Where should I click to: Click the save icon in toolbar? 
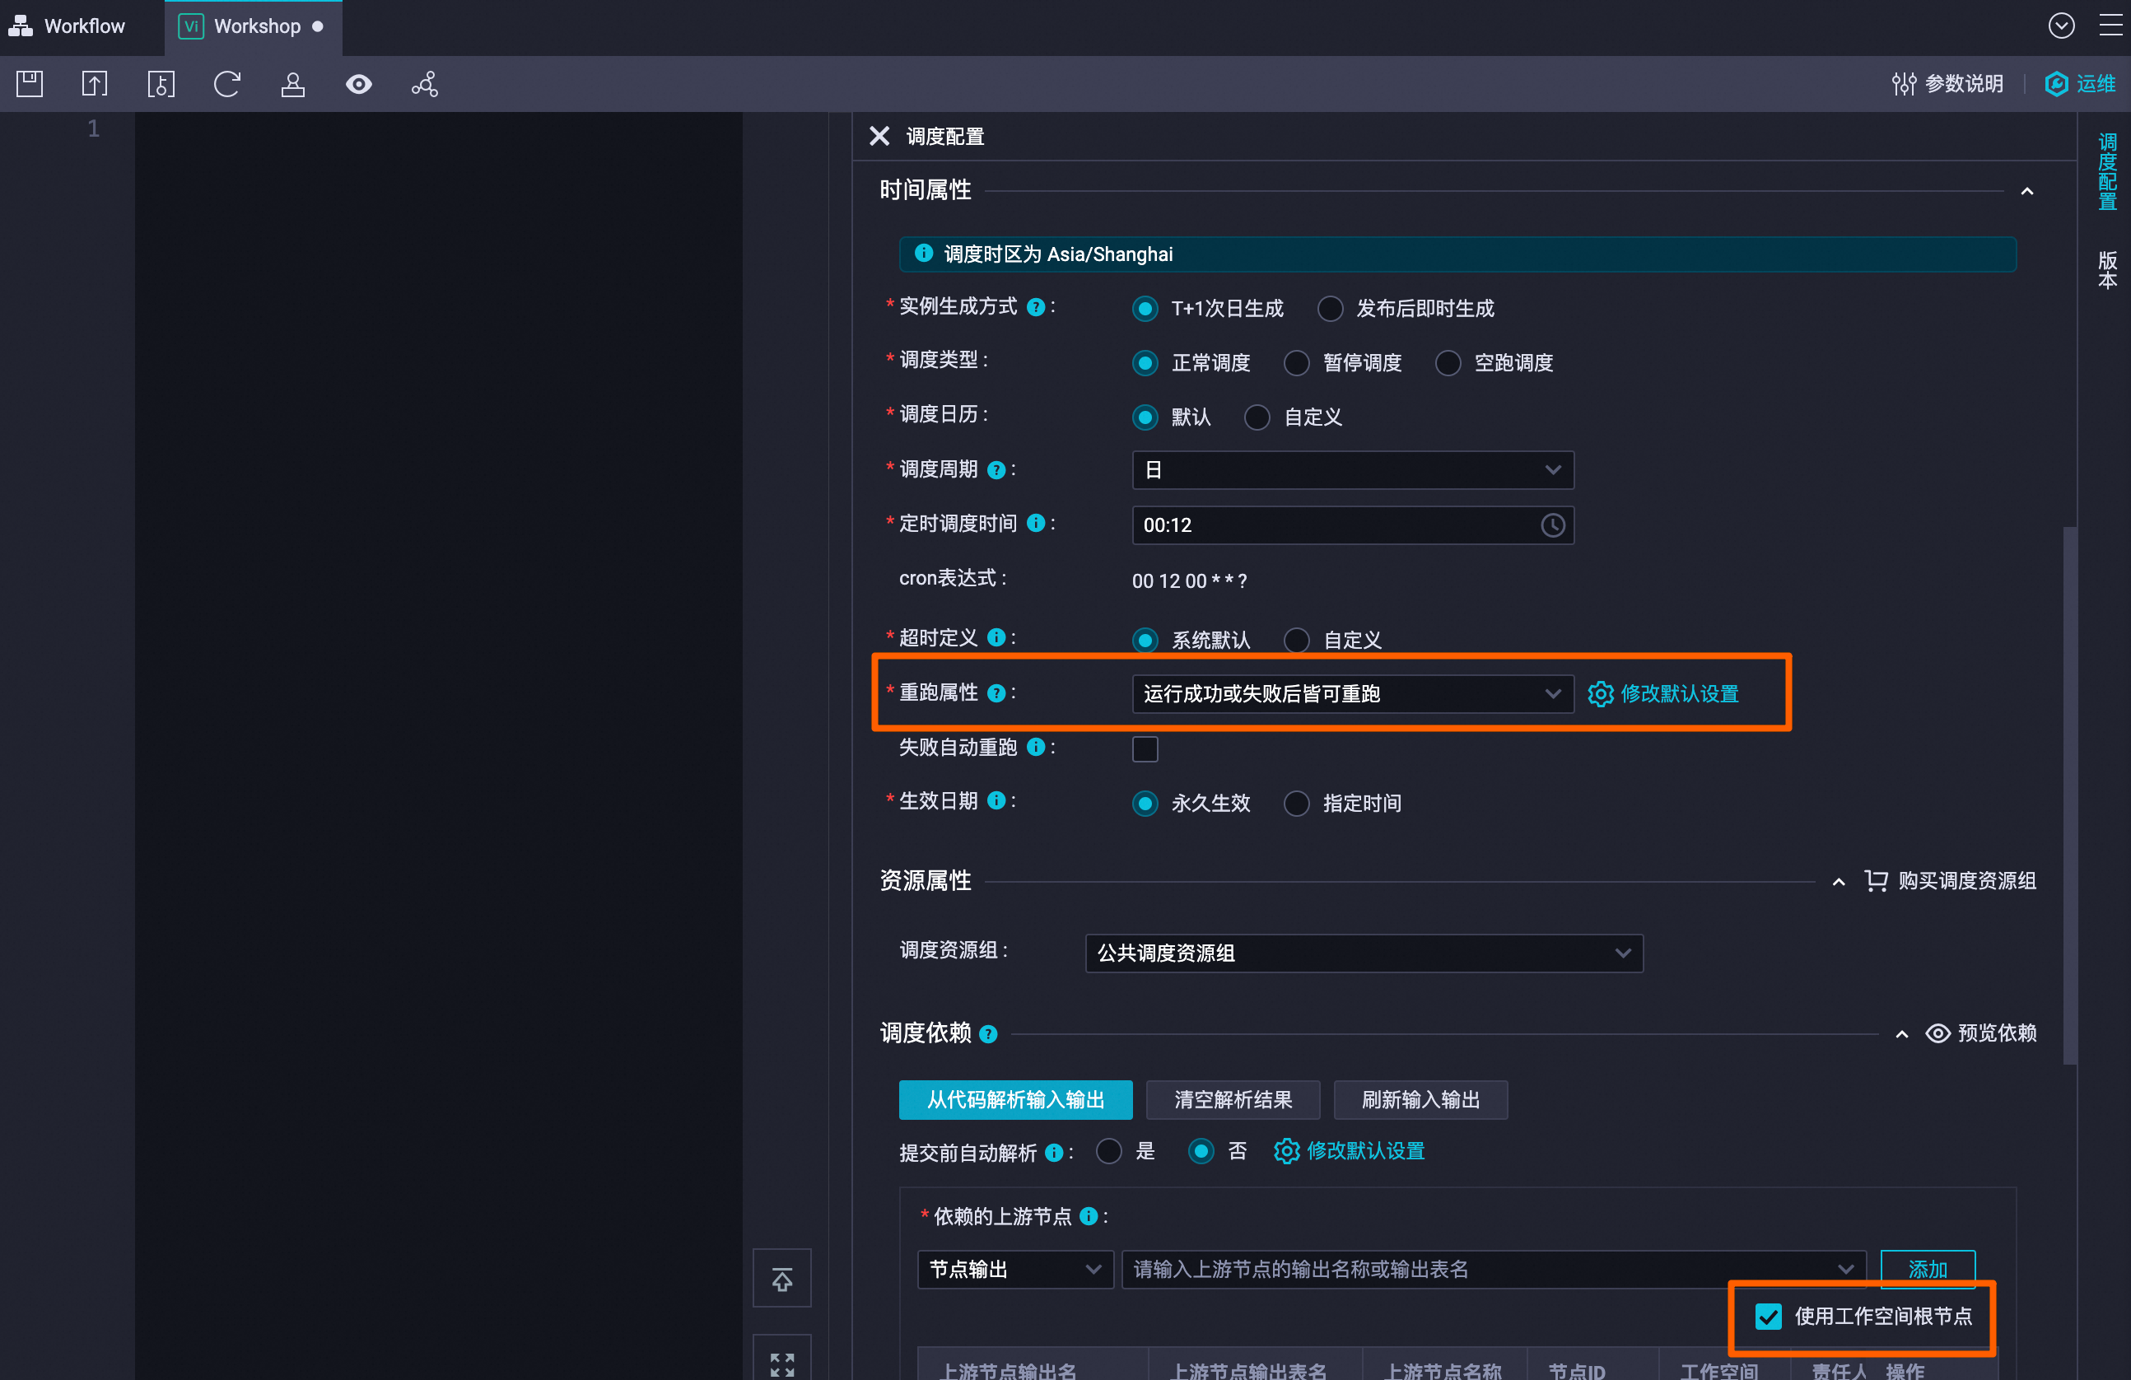click(30, 84)
